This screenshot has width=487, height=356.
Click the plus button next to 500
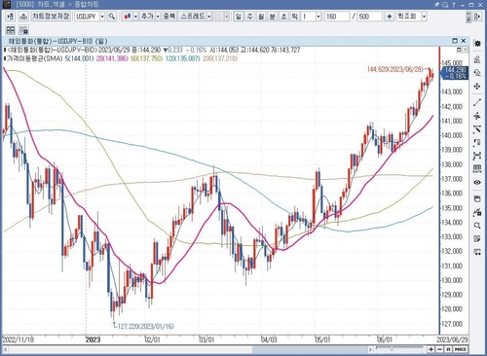click(x=389, y=17)
